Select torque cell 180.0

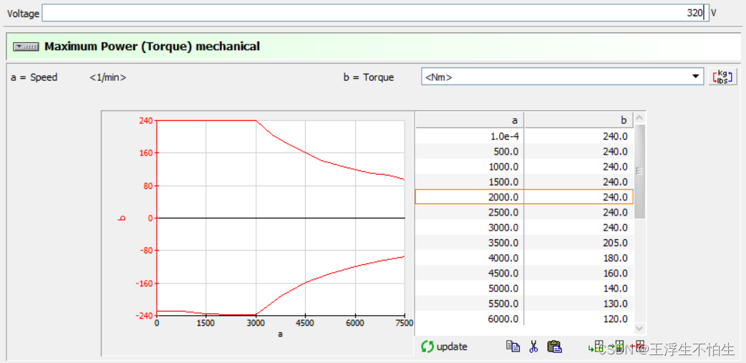(x=579, y=258)
